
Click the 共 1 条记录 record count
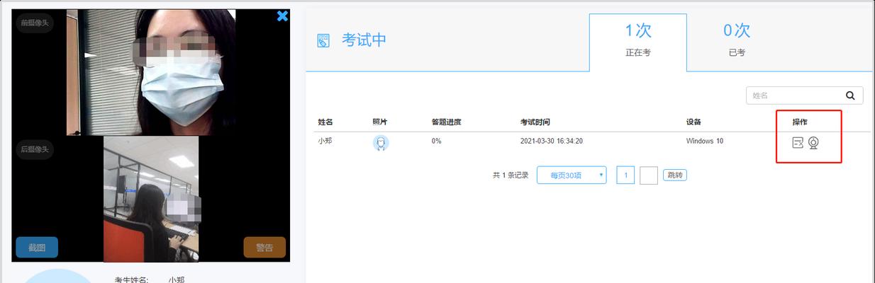511,175
